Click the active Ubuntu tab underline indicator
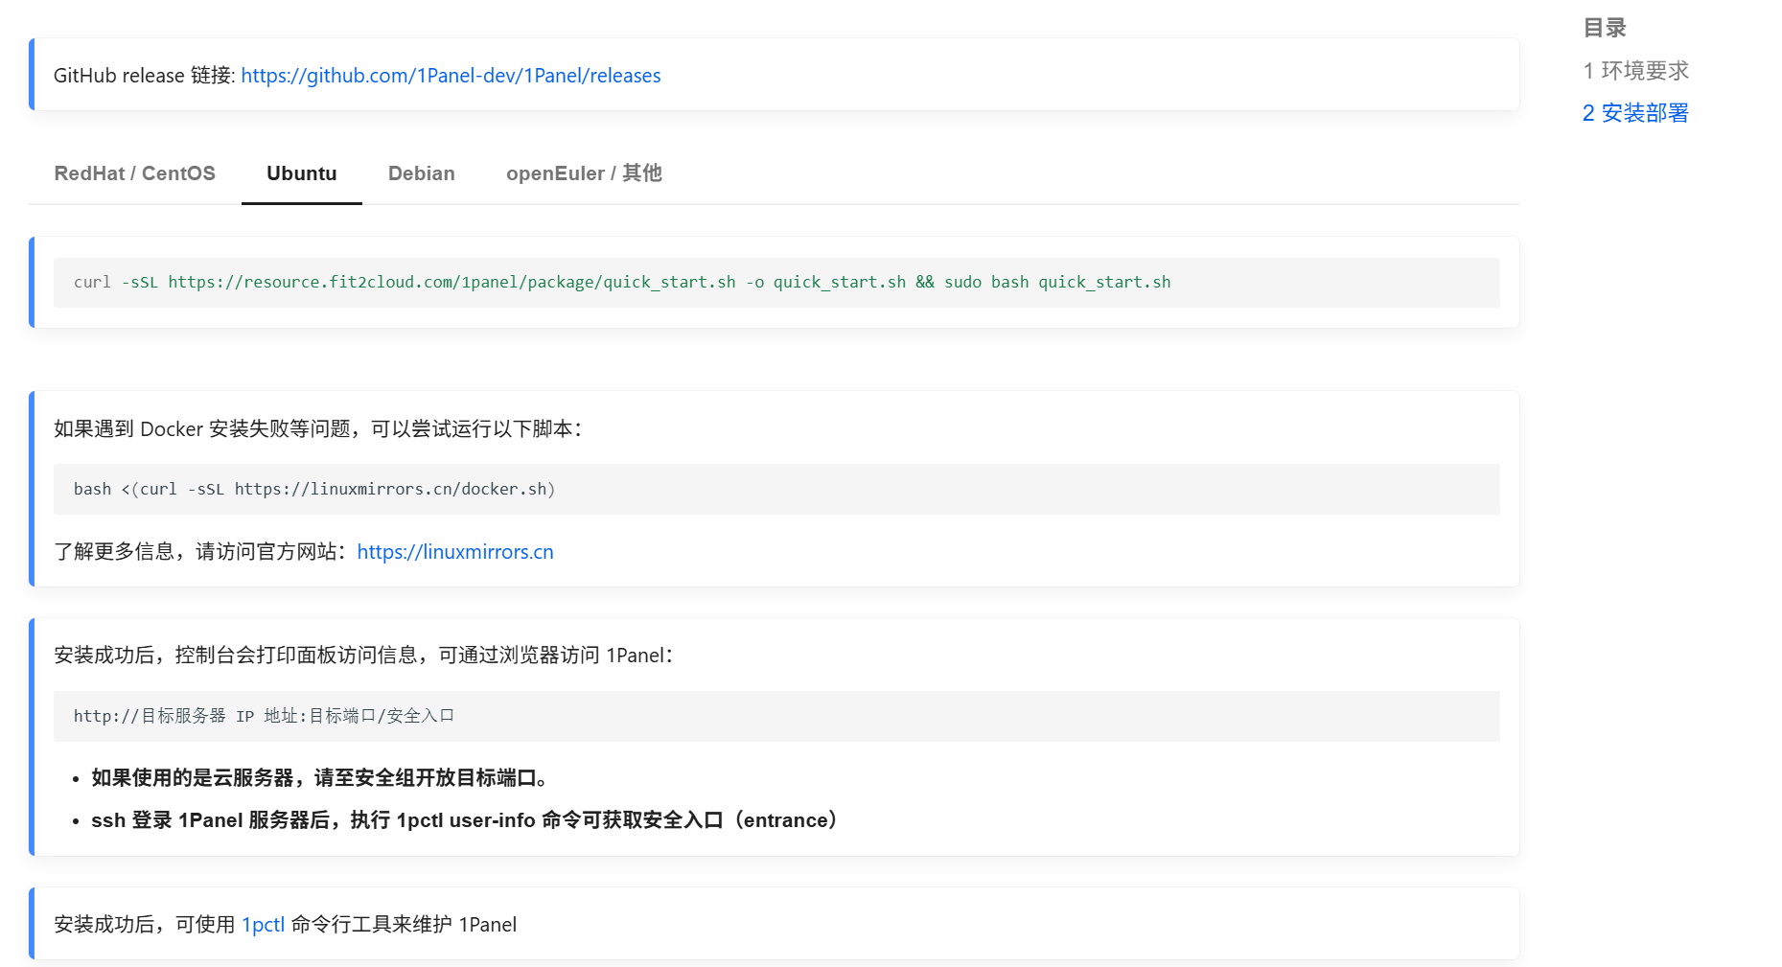The width and height of the screenshot is (1782, 967). [301, 201]
